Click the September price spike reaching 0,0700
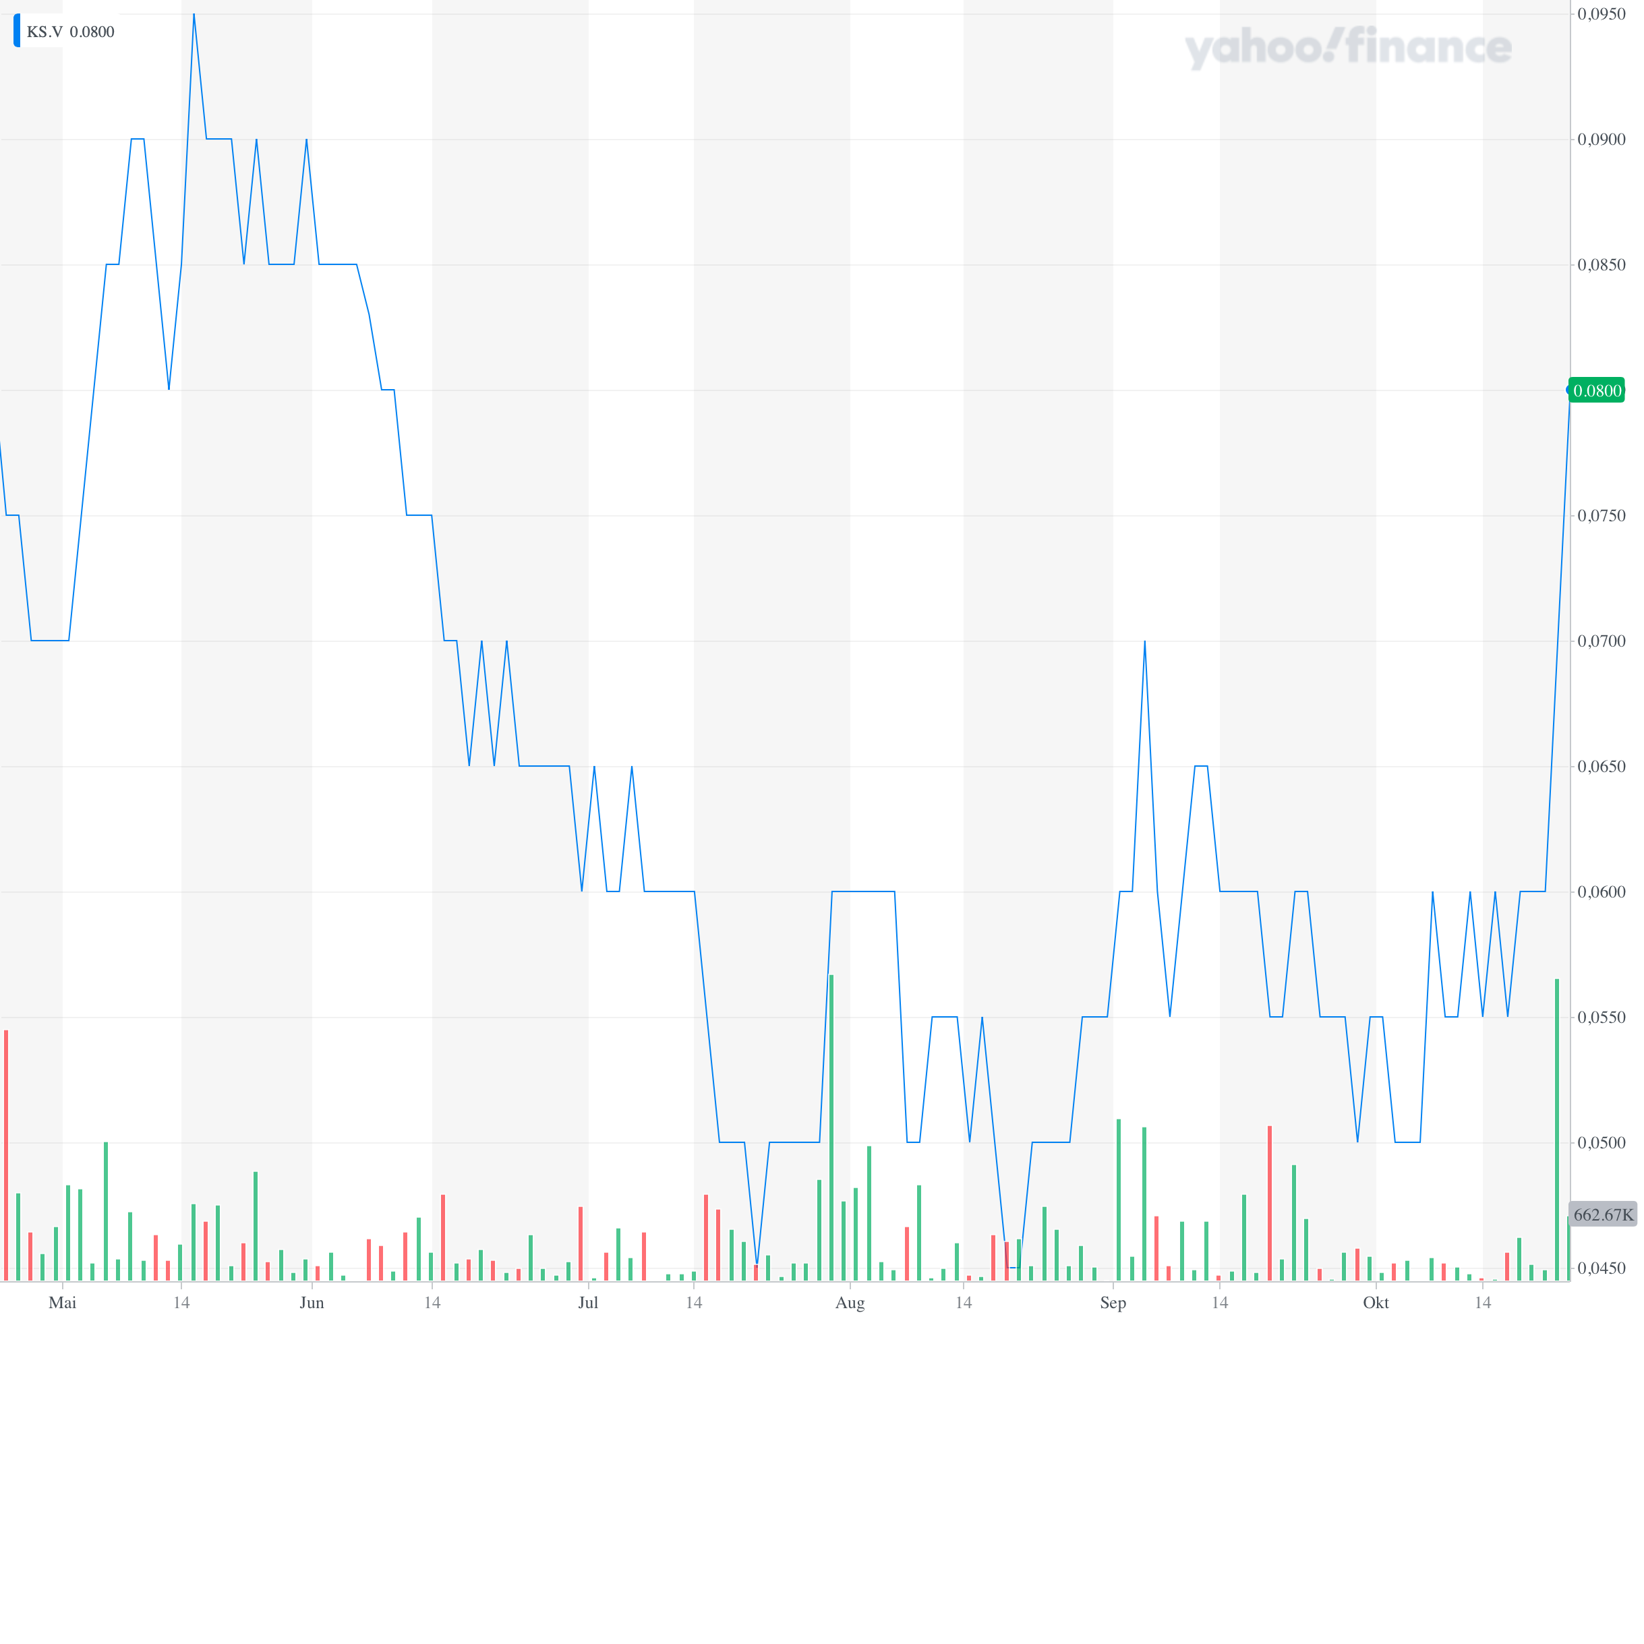Screen dimensions: 1644x1644 click(x=1144, y=643)
